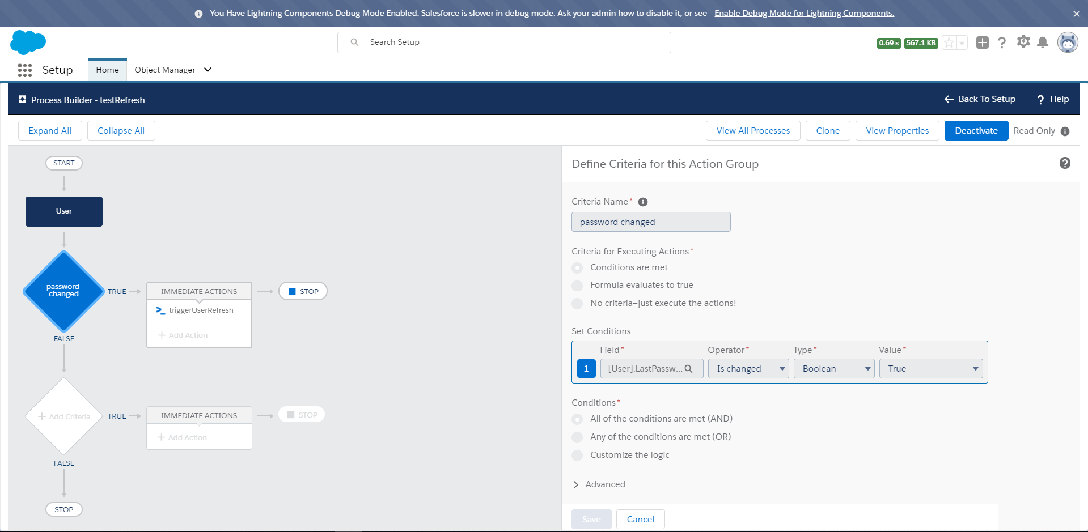
Task: Click the bottom STOP node of flow
Action: (x=64, y=509)
